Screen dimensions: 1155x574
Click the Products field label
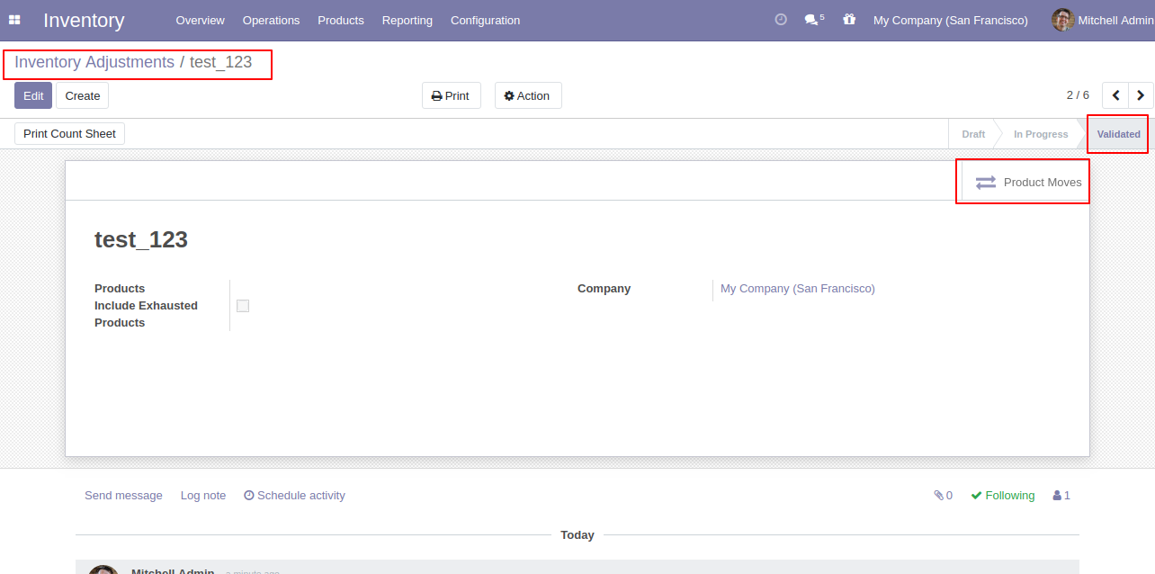tap(120, 289)
